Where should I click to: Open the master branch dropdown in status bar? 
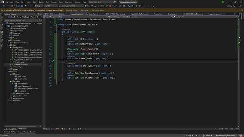(x=208, y=135)
